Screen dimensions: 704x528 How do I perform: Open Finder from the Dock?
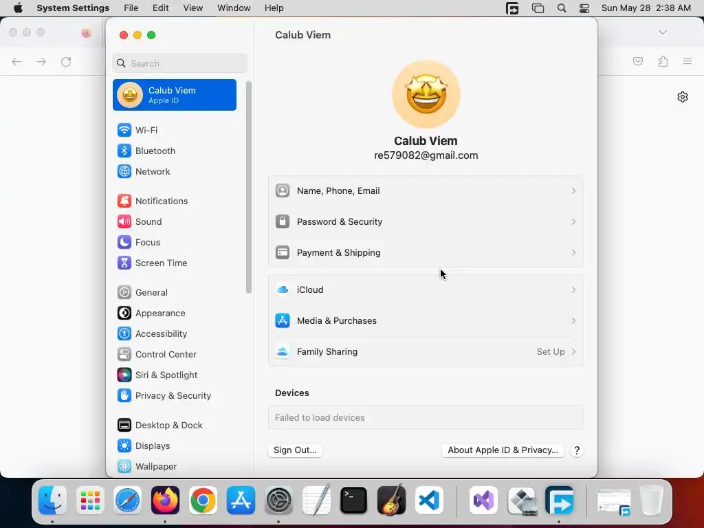click(x=52, y=500)
